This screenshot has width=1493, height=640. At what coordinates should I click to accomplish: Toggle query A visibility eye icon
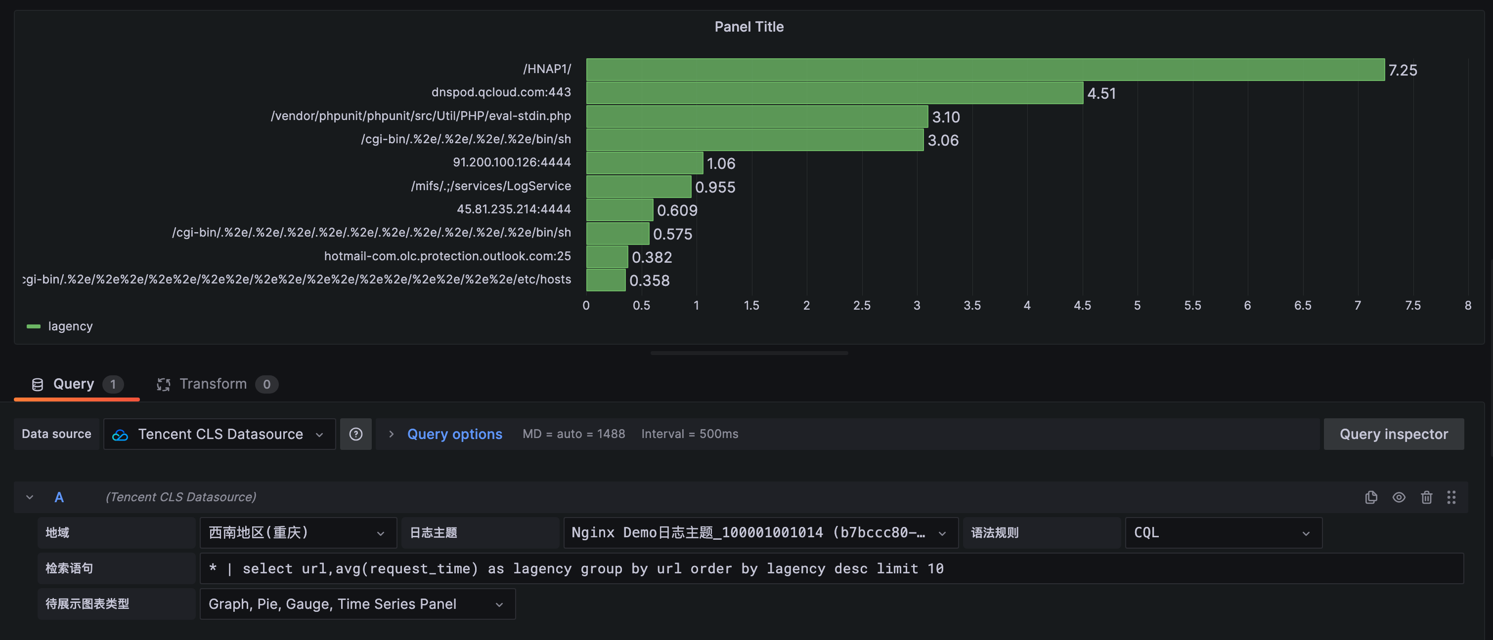click(1399, 497)
